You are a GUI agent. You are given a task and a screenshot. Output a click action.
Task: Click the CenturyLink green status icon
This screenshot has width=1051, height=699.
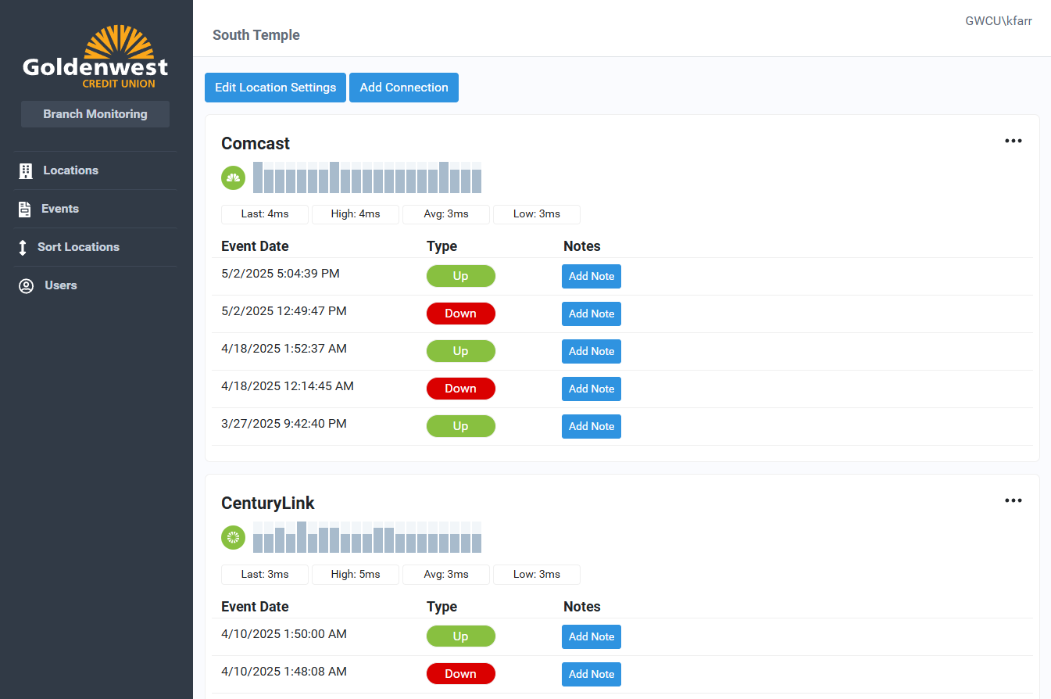(x=233, y=538)
